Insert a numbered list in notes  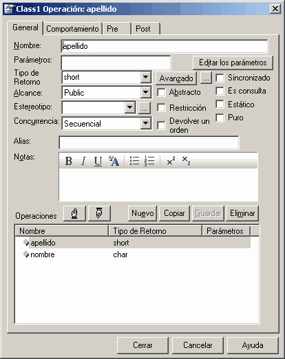tap(149, 161)
